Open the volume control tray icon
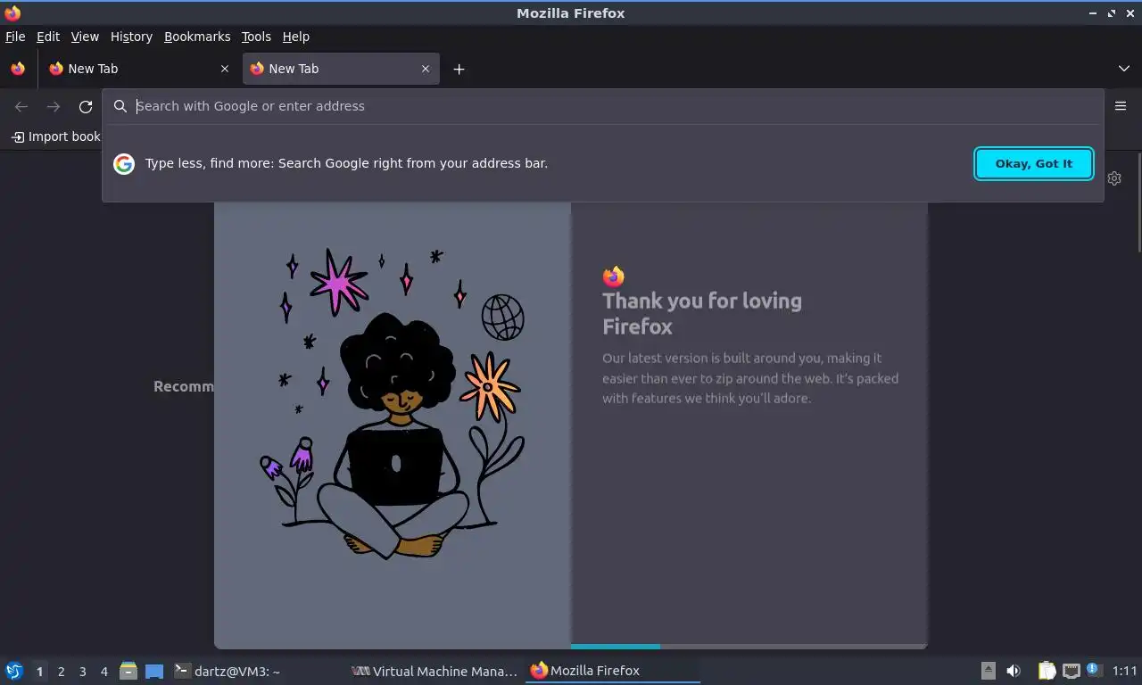Viewport: 1142px width, 685px height. [x=1014, y=671]
